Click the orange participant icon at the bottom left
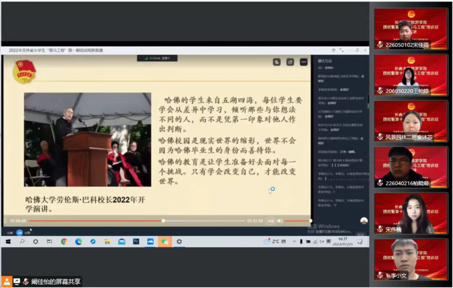 6,281
